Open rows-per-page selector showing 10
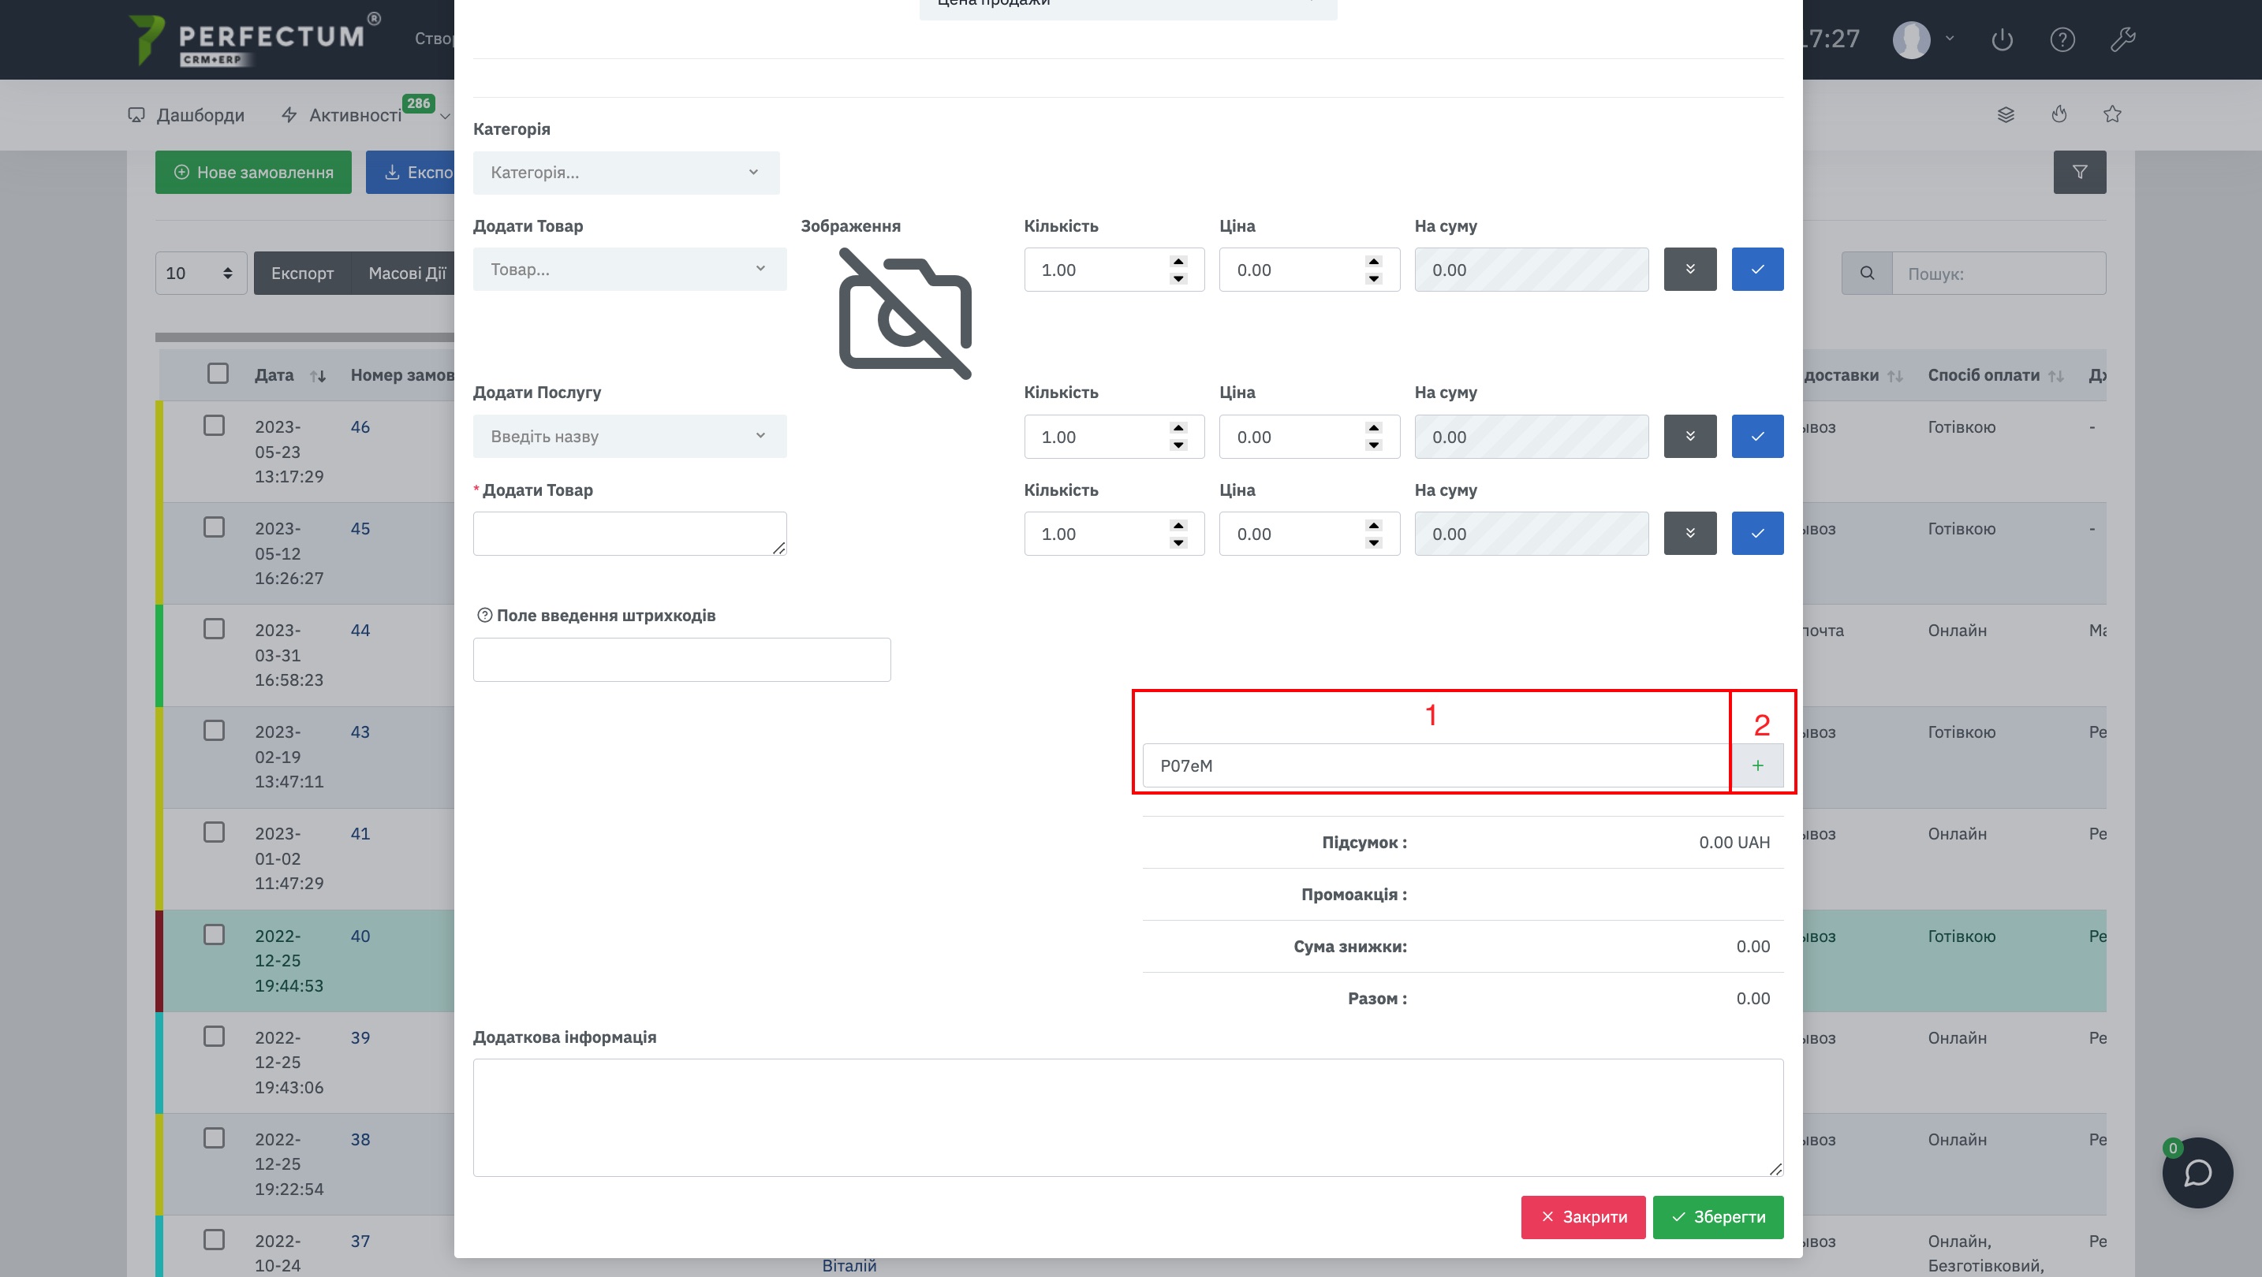Screen dimensions: 2262x1277 [201, 273]
